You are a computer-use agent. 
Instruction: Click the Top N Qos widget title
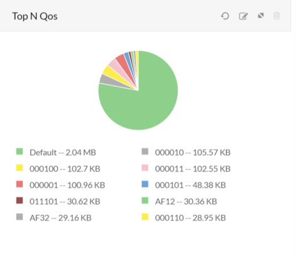(x=35, y=16)
